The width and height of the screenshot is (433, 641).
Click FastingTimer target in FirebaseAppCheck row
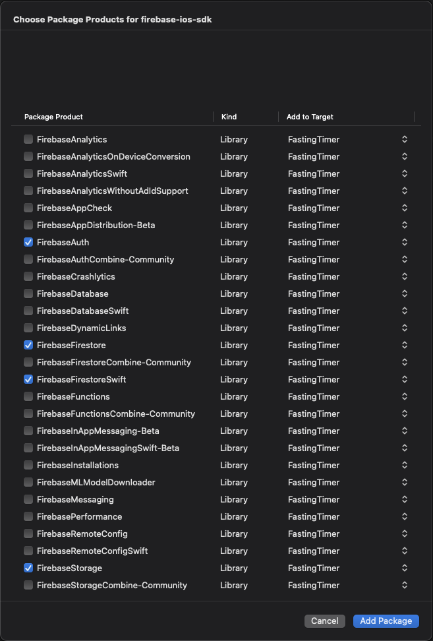(x=314, y=208)
